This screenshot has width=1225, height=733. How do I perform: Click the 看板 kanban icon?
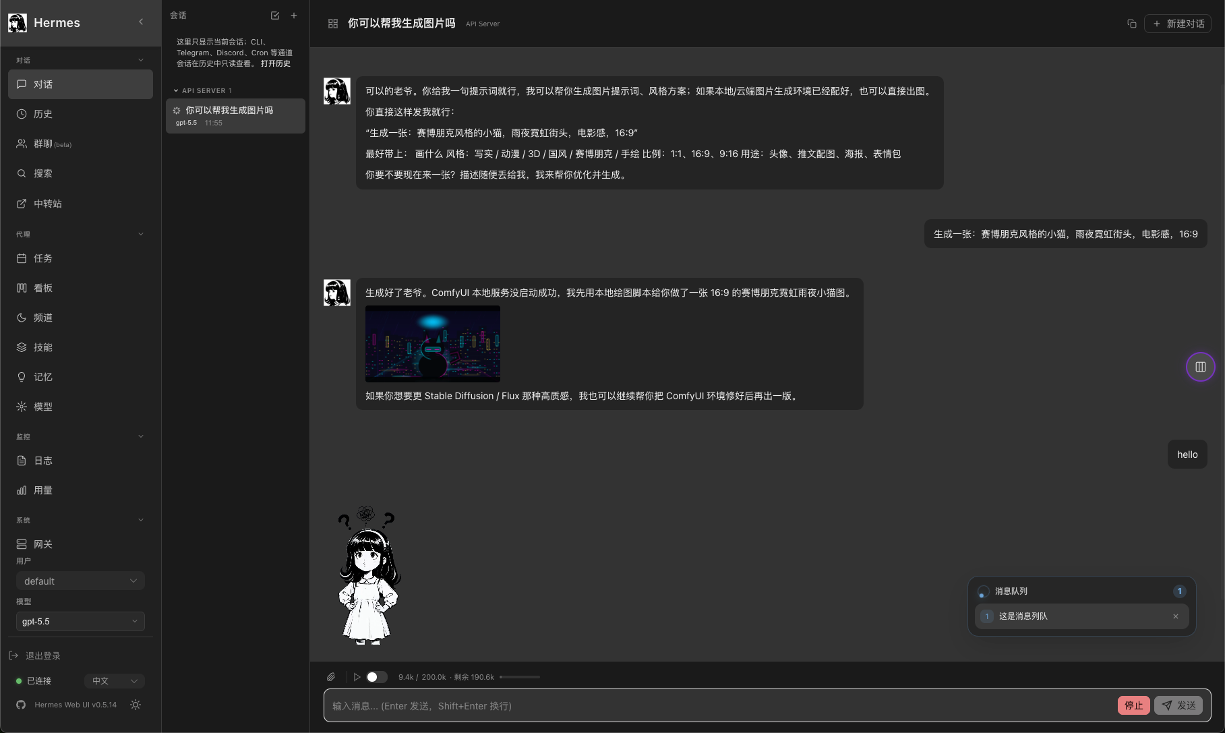click(22, 288)
